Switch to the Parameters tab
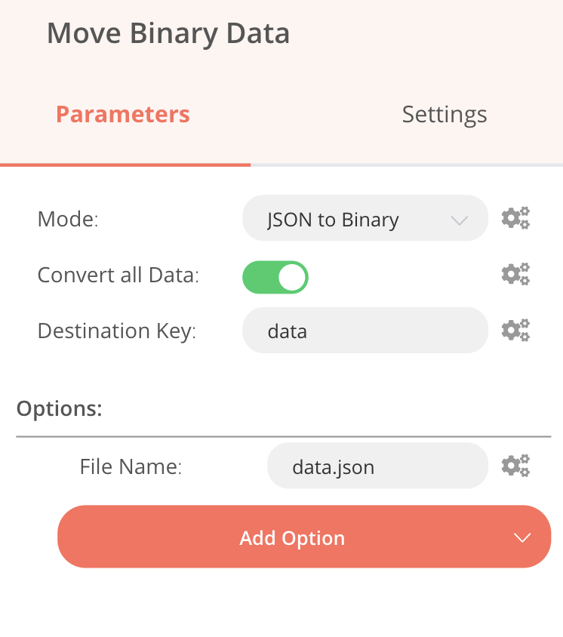Viewport: 563px width, 637px height. [x=123, y=115]
